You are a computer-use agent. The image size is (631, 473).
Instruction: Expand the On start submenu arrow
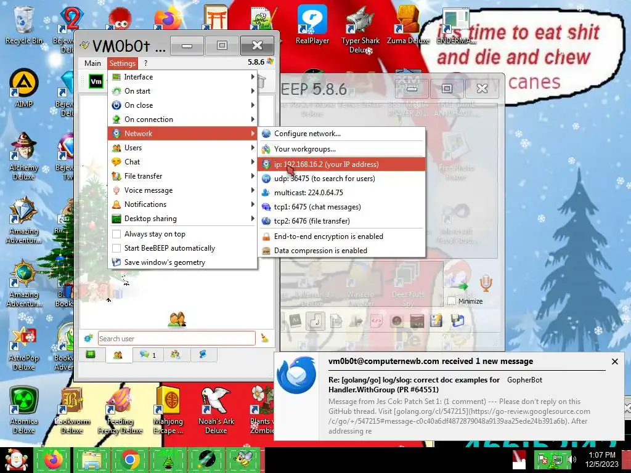[252, 91]
